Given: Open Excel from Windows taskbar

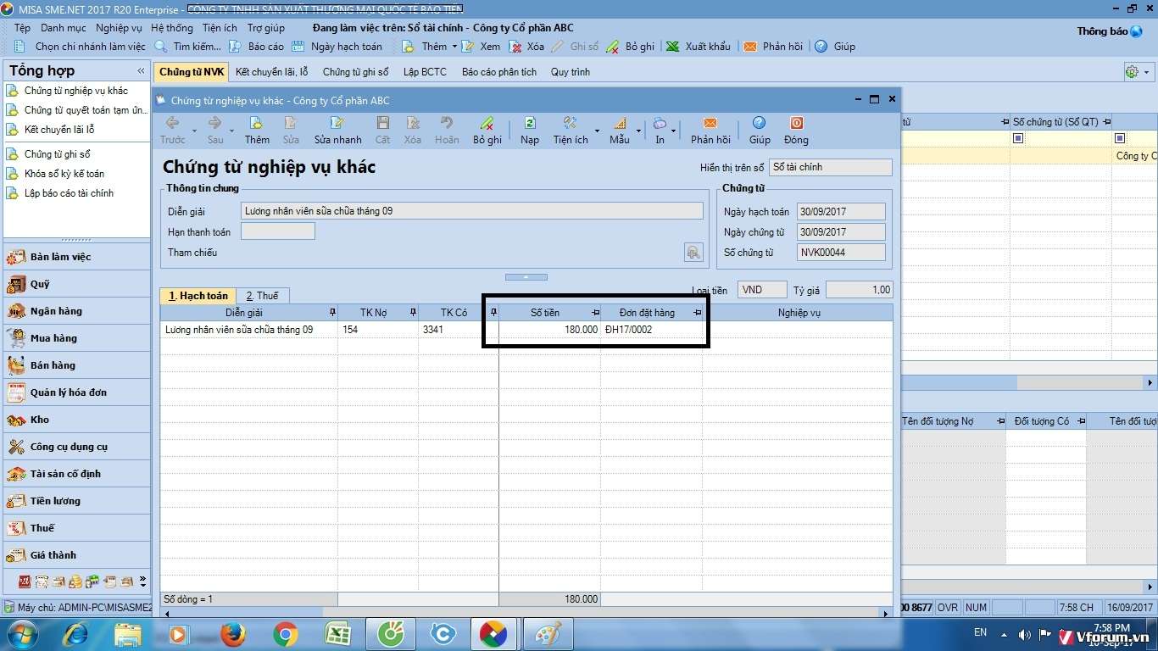Looking at the screenshot, I should [x=338, y=633].
